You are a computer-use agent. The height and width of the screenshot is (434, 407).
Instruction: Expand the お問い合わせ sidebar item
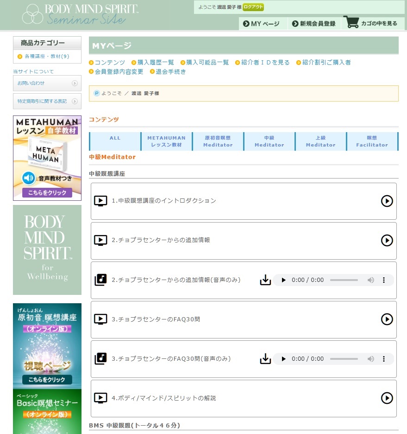coord(47,83)
